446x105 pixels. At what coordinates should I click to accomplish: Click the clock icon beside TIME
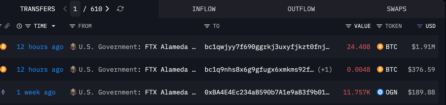pos(19,26)
